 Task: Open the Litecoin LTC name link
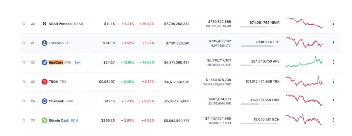coord(59,43)
